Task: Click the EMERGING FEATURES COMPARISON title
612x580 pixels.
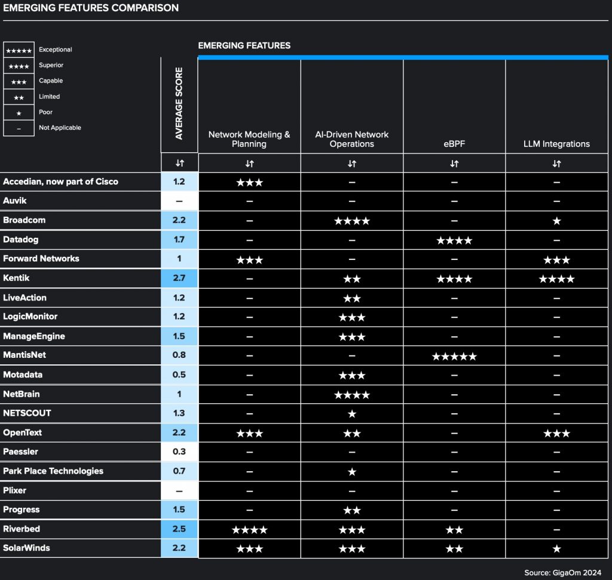Action: point(91,8)
